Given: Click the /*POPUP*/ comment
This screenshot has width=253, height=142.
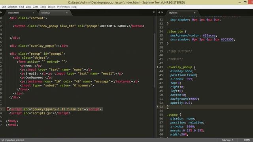Looking at the screenshot, I should pos(175,59).
